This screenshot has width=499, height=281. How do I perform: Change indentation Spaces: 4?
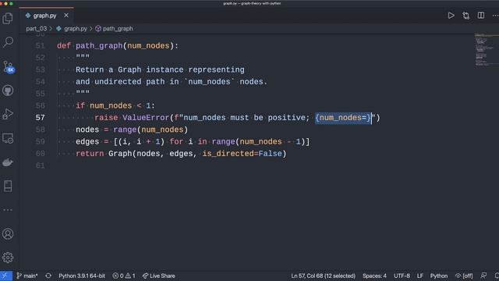(374, 276)
